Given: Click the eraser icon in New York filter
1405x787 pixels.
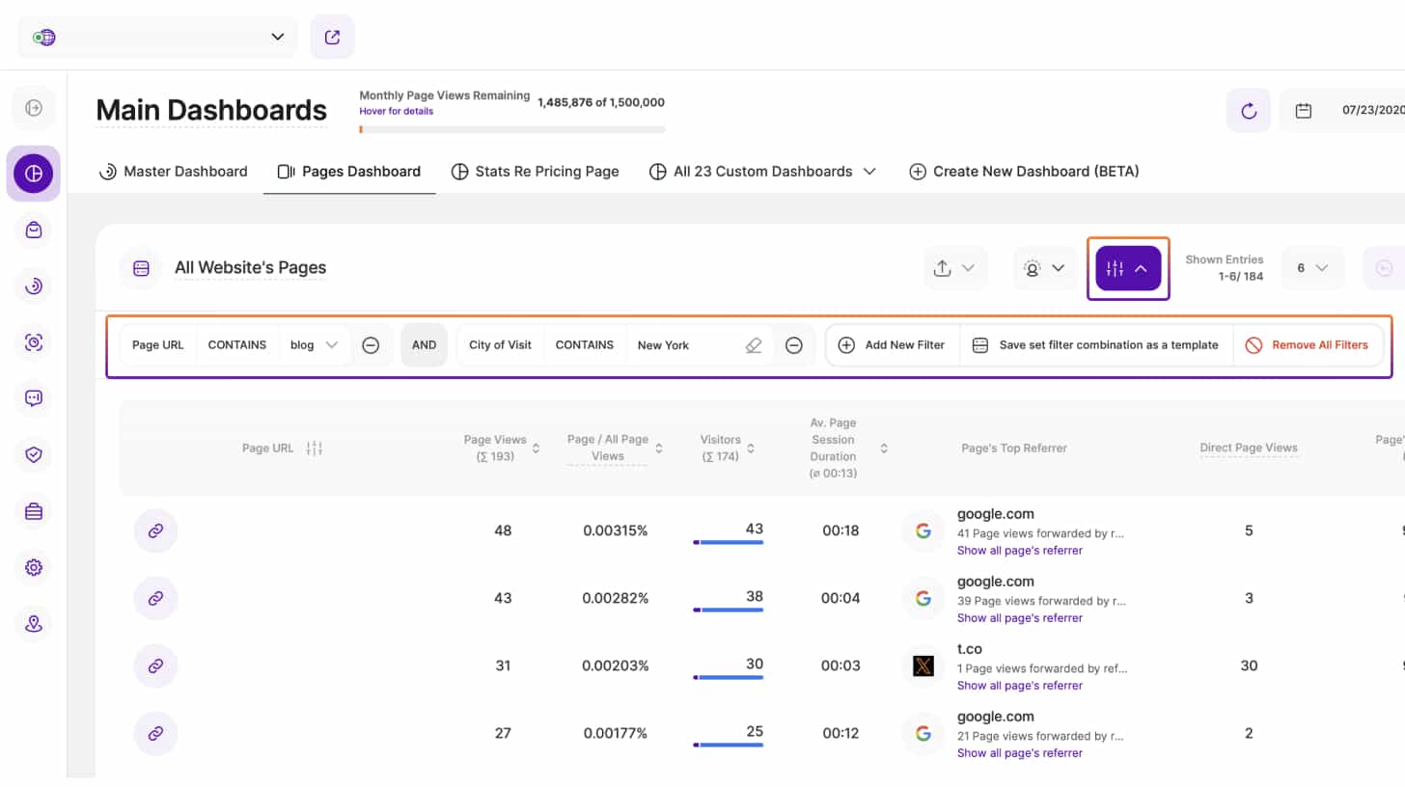Looking at the screenshot, I should pyautogui.click(x=754, y=345).
